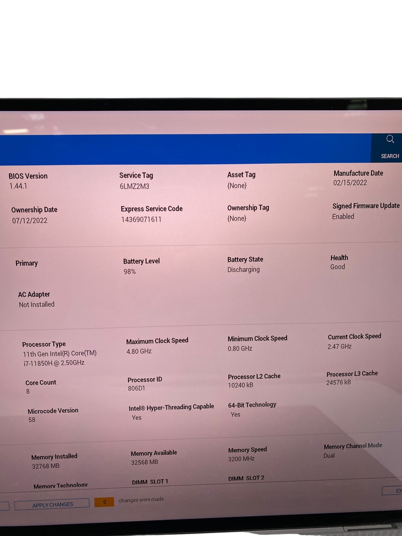Click Memory Channel Mode Dual value
This screenshot has width=402, height=536.
pyautogui.click(x=329, y=456)
